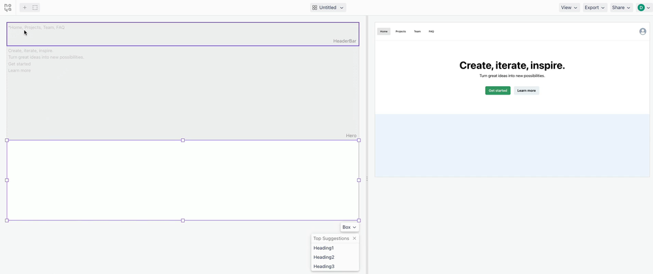Click the panel divider grip handle
The height and width of the screenshot is (274, 653).
point(367,179)
